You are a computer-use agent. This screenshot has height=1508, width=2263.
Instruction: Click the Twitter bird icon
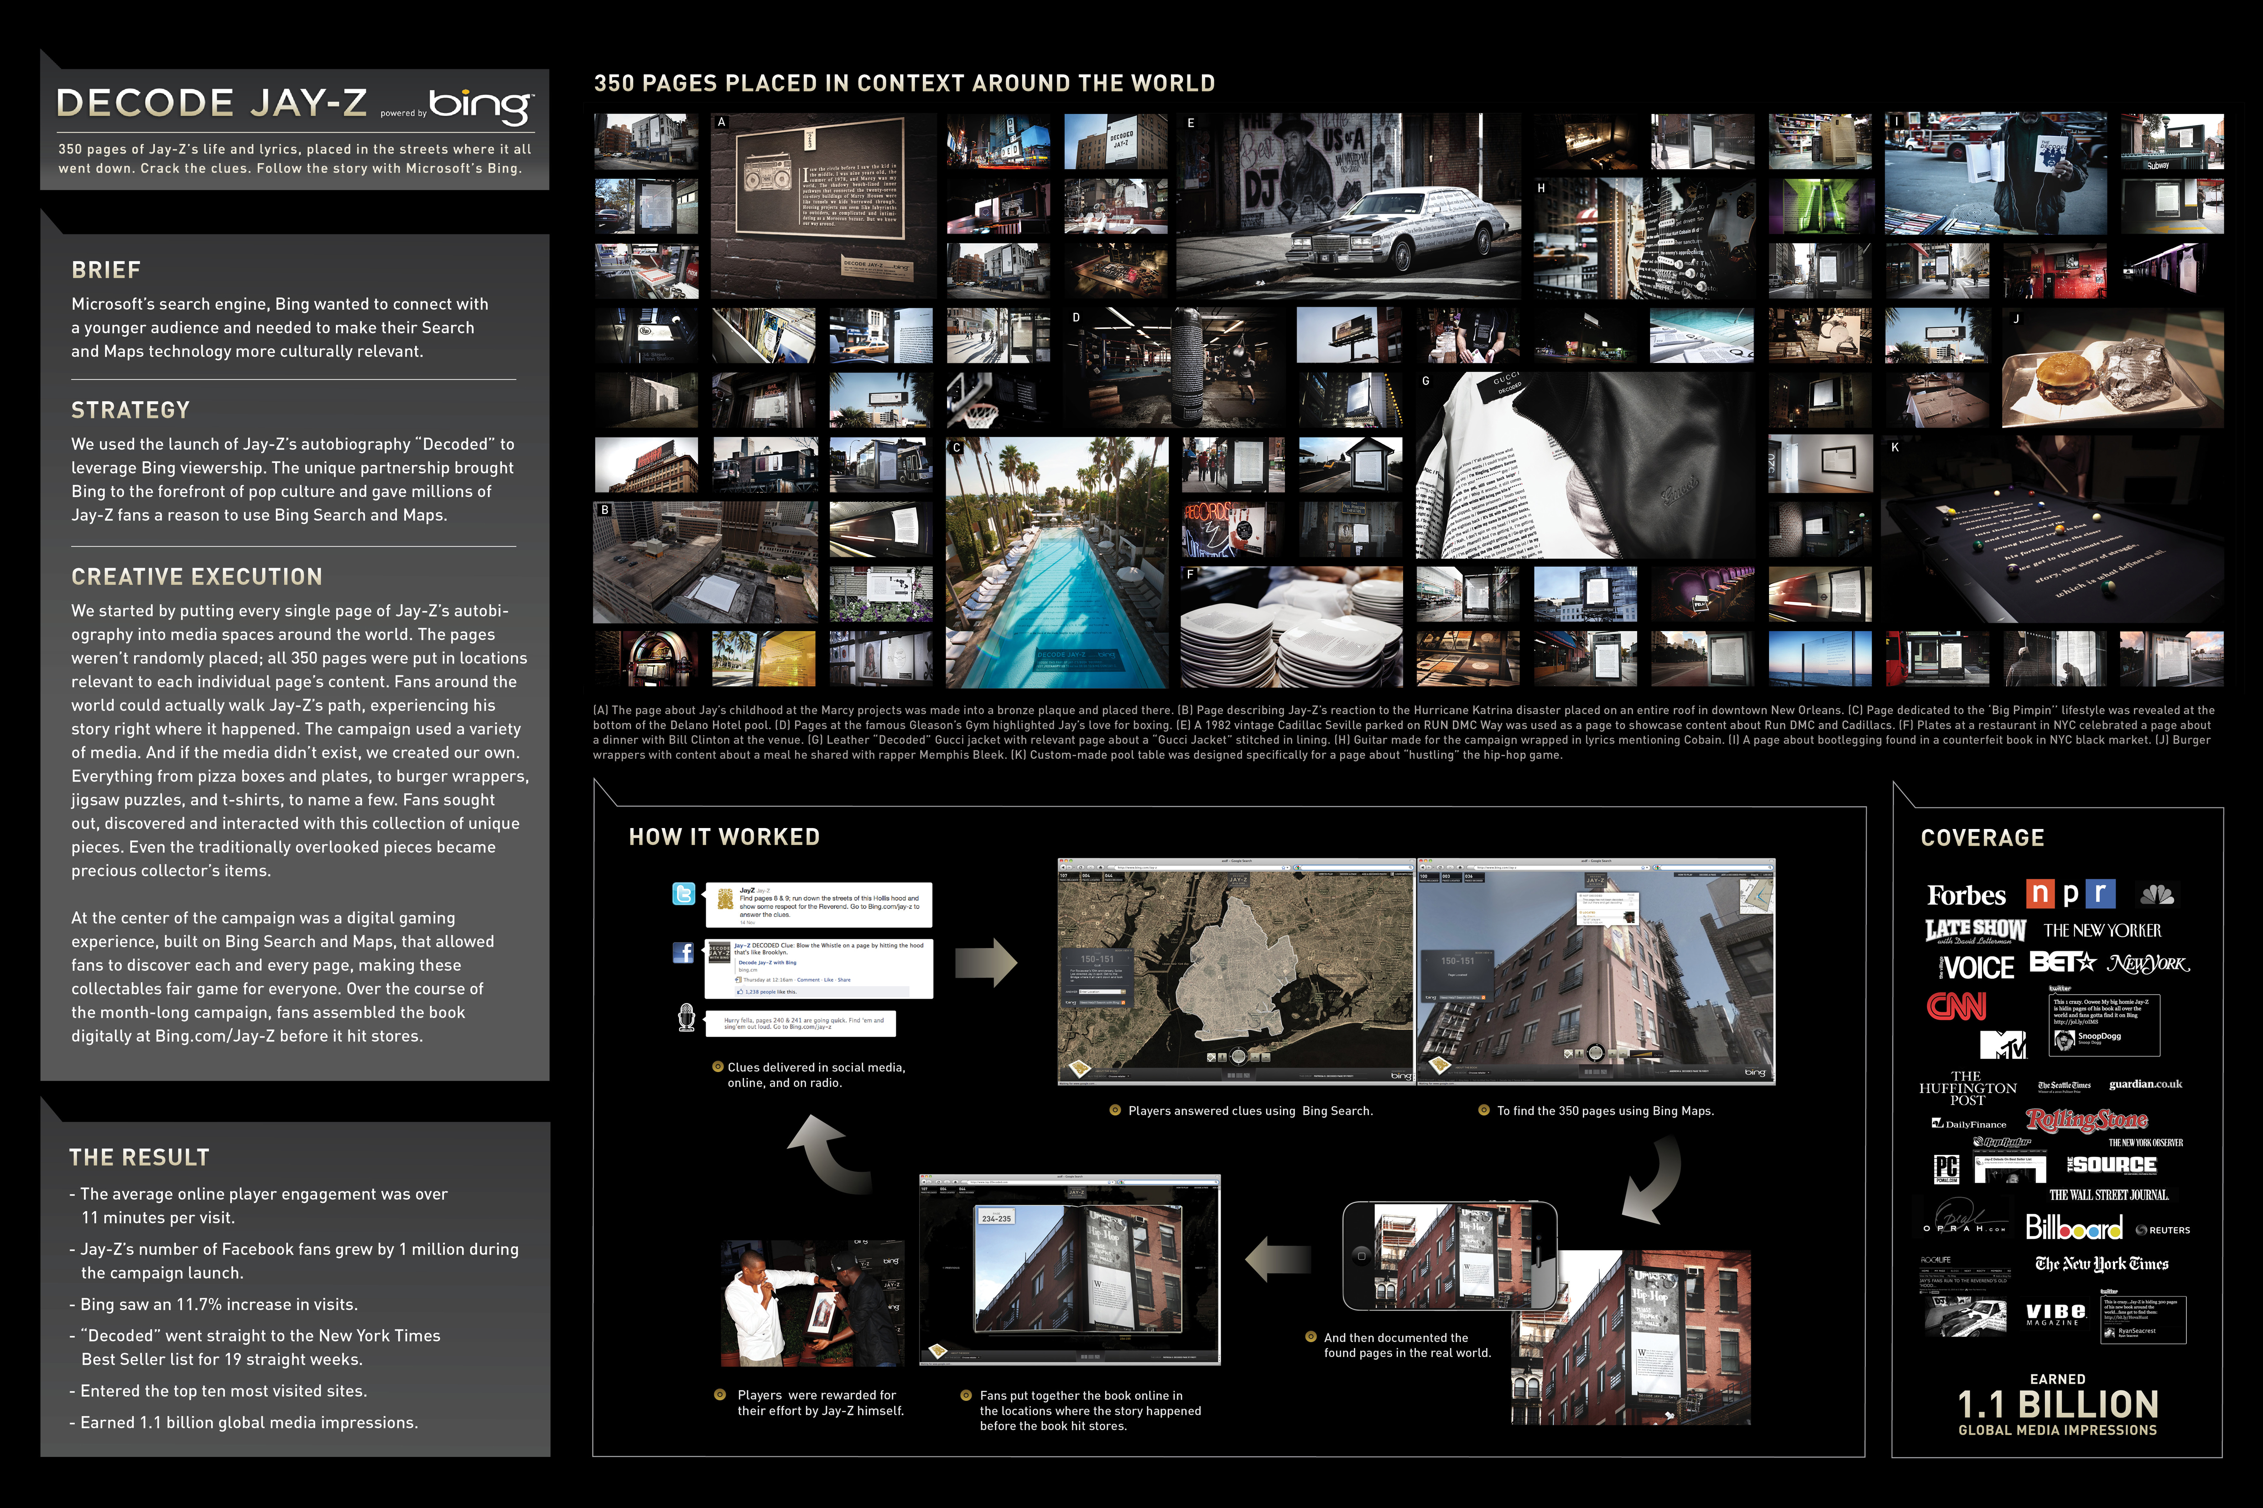pos(683,894)
